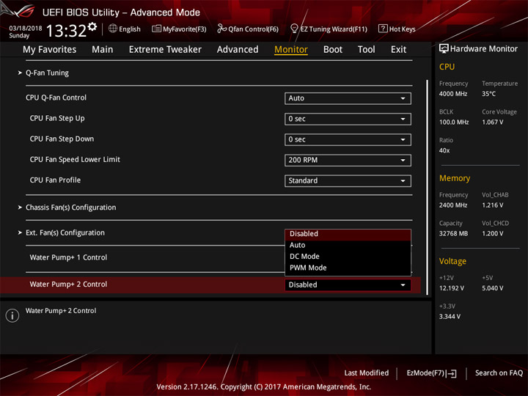The height and width of the screenshot is (396, 528).
Task: Open the CPU Q-Fan Control dropdown
Action: 348,98
